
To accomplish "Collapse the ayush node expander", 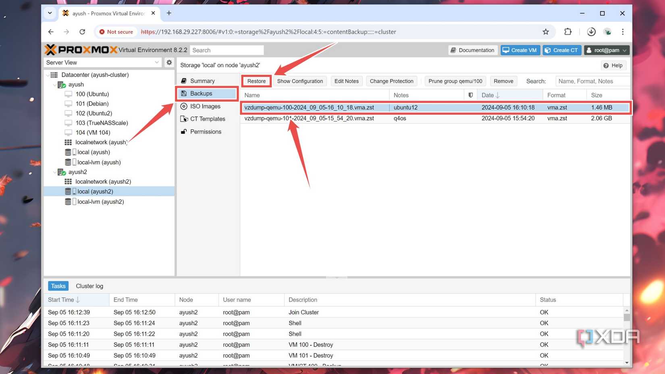I will pyautogui.click(x=55, y=85).
